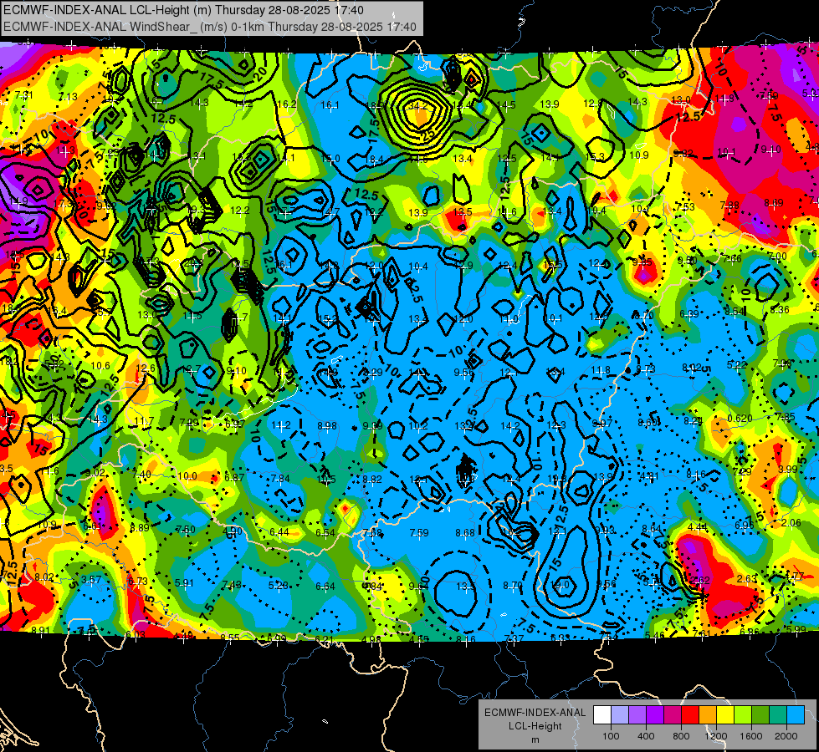819x752 pixels.
Task: Click the grid value '7.13'
Action: pos(68,97)
